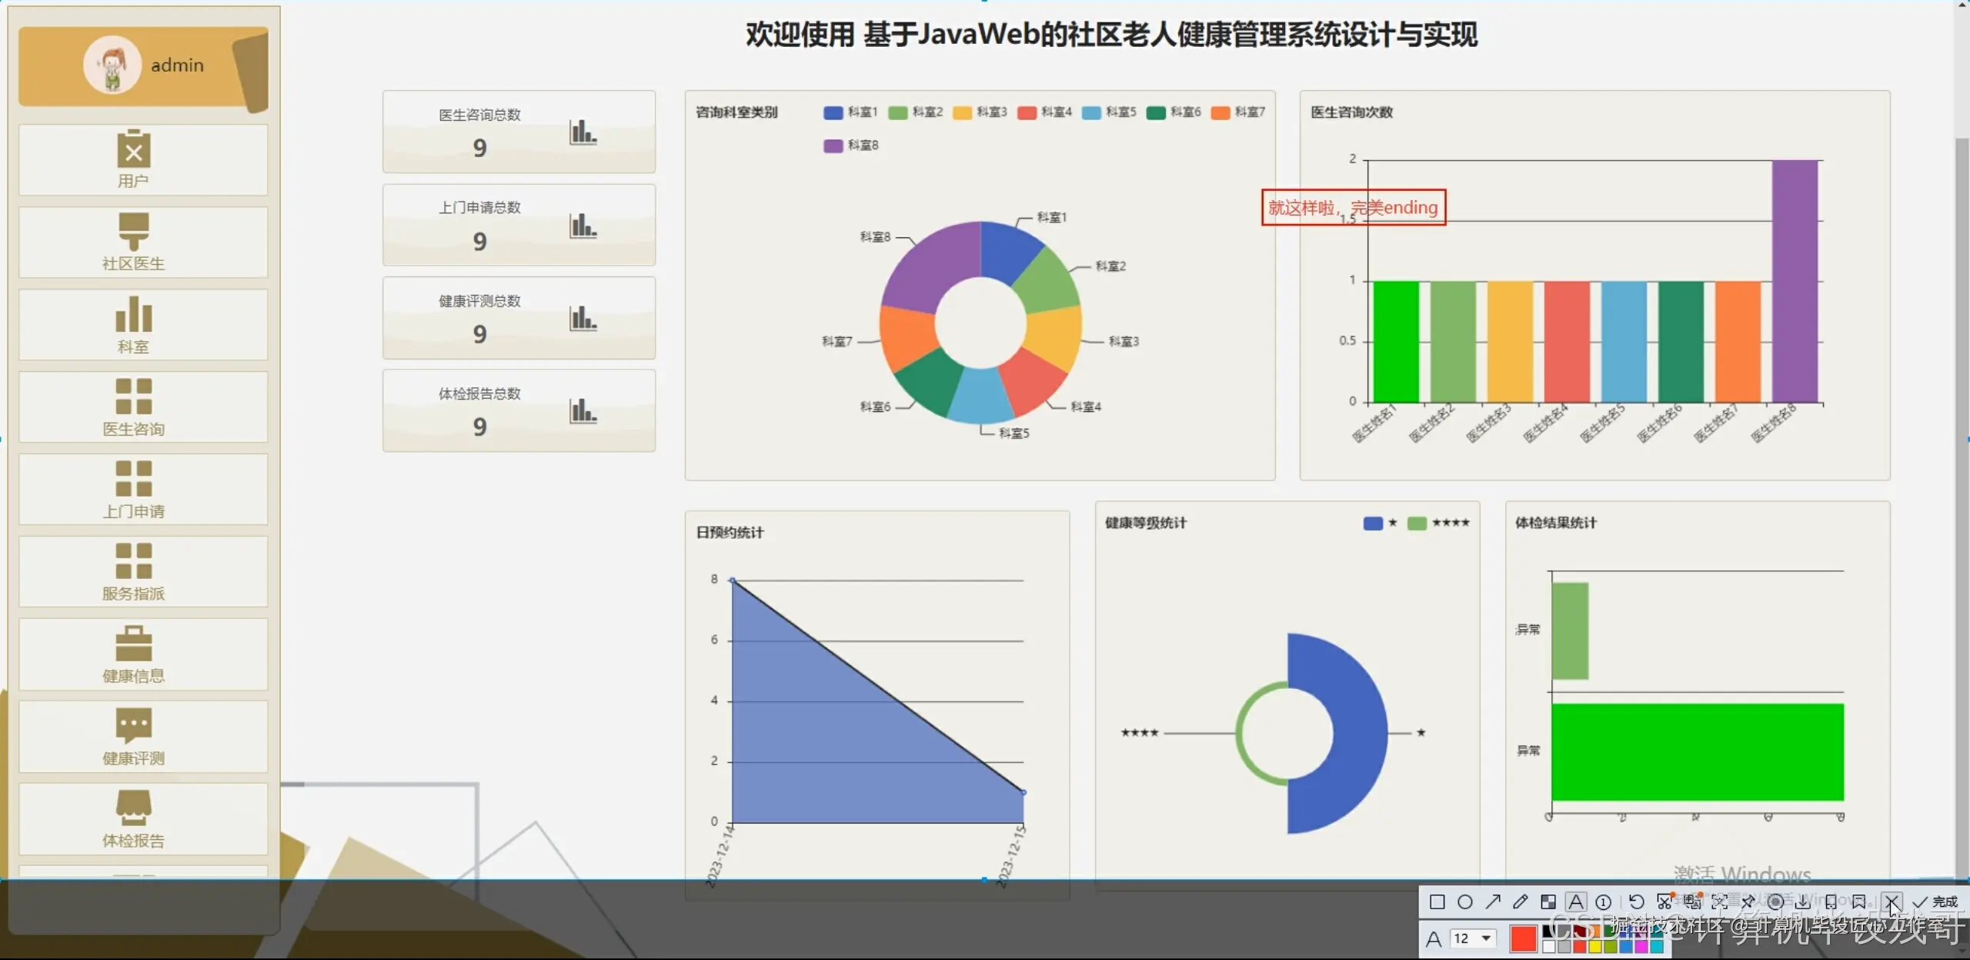Activate the mosaic blur tool
Screen dimensions: 1970x960
(x=1548, y=901)
